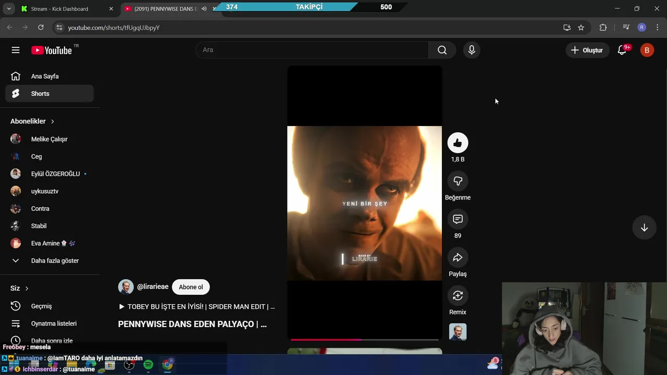Viewport: 667px width, 375px height.
Task: Open the comments showing 89
Action: tap(458, 219)
